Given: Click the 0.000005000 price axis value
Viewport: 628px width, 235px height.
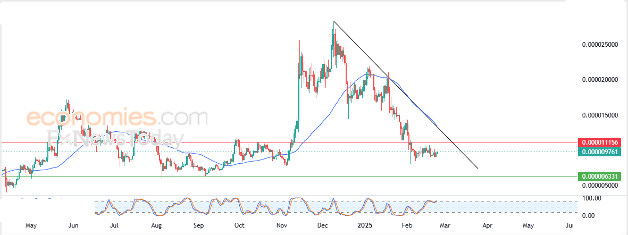Looking at the screenshot, I should pyautogui.click(x=600, y=186).
